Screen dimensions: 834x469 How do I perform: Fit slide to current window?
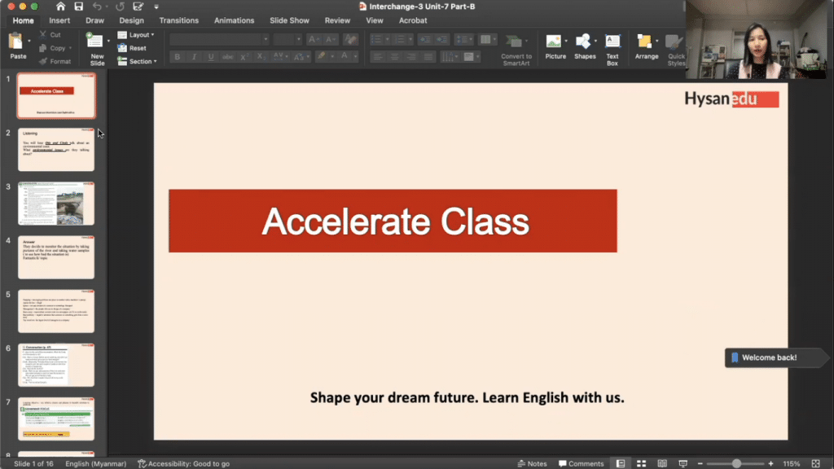(815, 463)
